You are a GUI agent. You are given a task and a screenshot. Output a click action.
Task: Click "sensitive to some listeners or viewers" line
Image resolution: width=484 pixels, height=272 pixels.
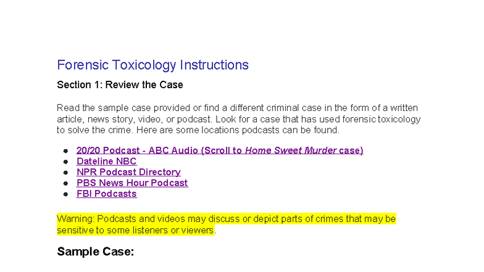pyautogui.click(x=136, y=230)
